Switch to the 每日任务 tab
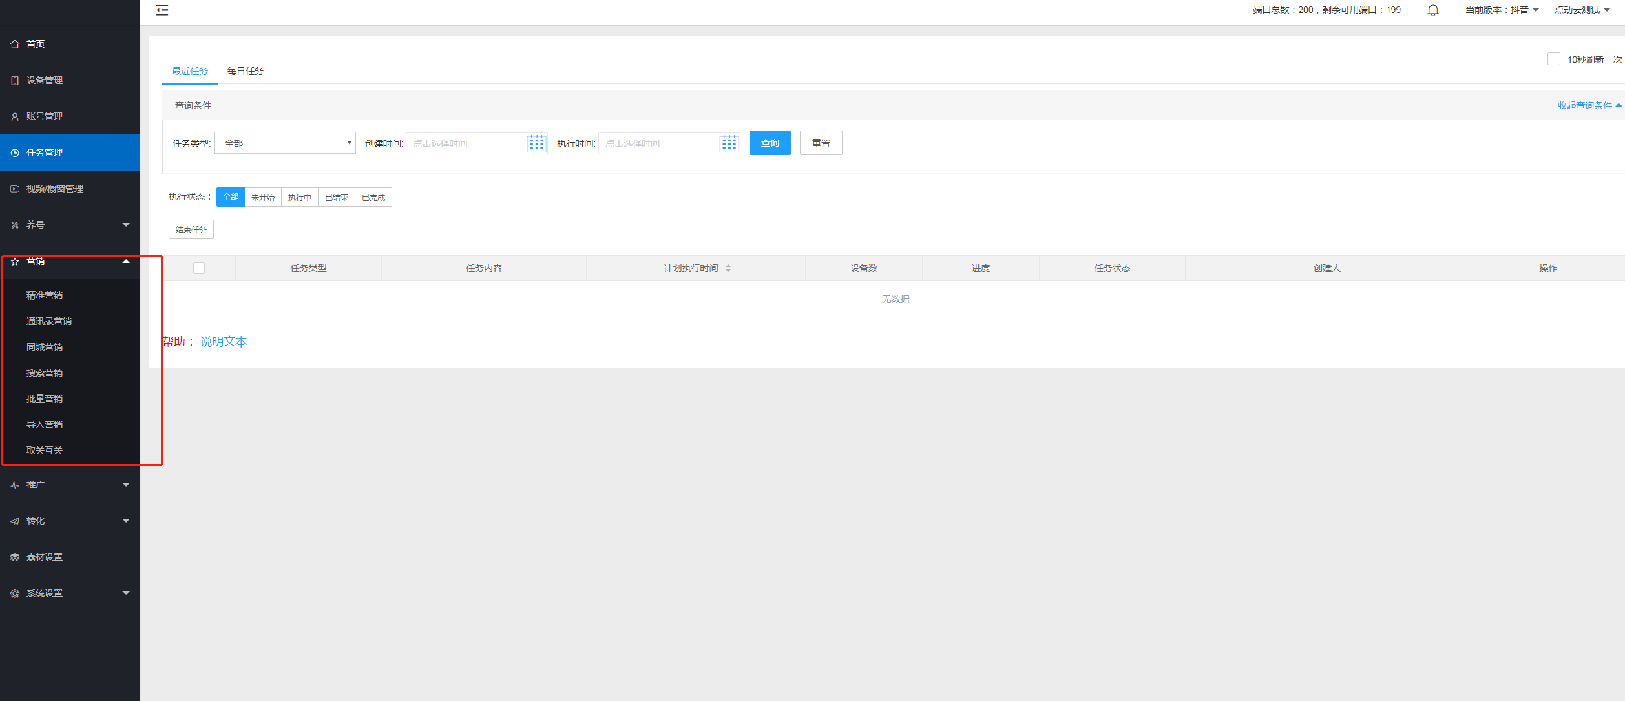Image resolution: width=1625 pixels, height=701 pixels. click(245, 71)
